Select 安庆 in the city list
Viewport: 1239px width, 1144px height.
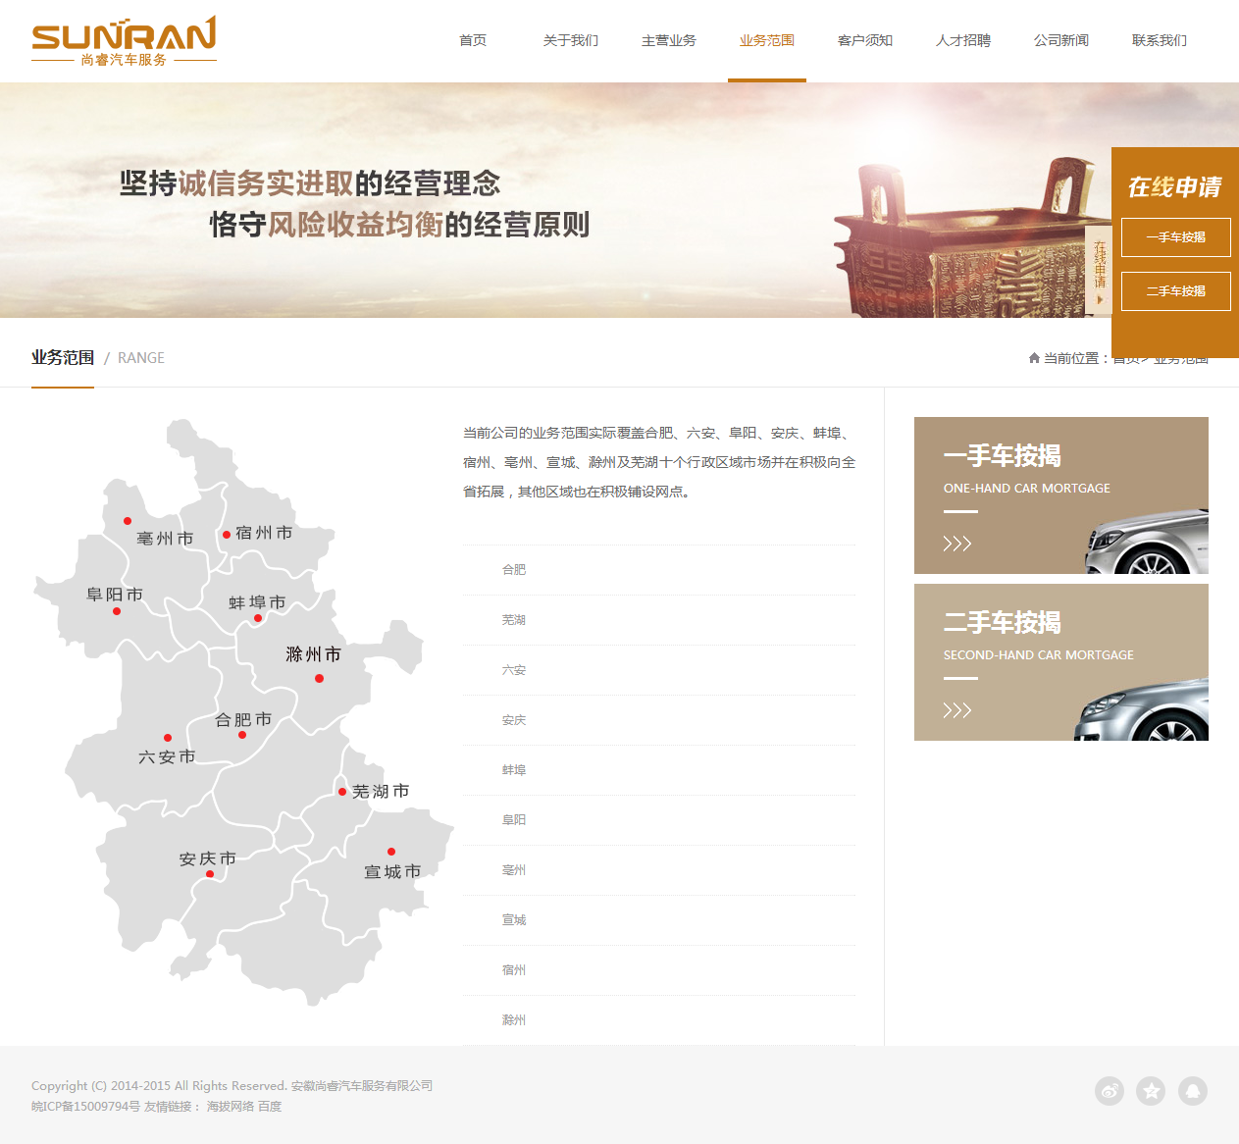(514, 720)
